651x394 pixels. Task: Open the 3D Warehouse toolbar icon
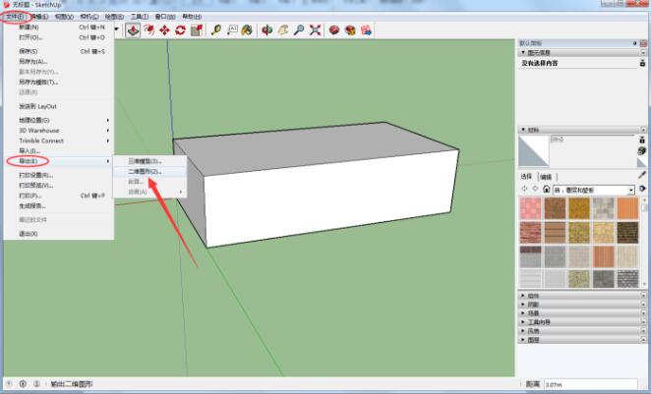point(335,30)
